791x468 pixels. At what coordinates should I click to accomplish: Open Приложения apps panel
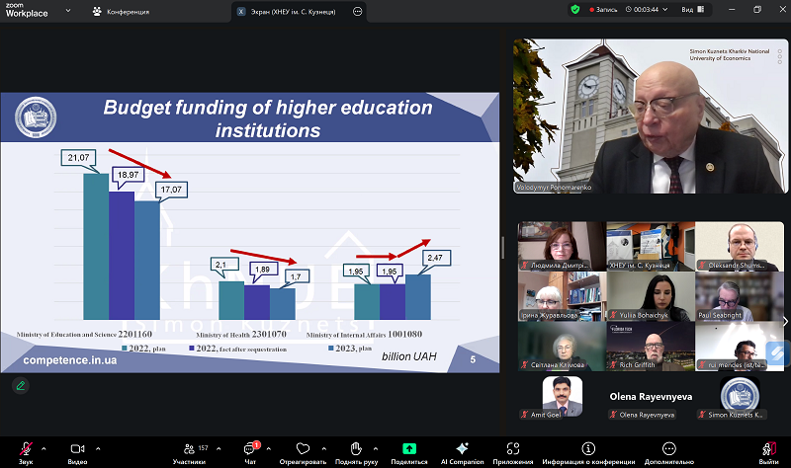coord(513,449)
